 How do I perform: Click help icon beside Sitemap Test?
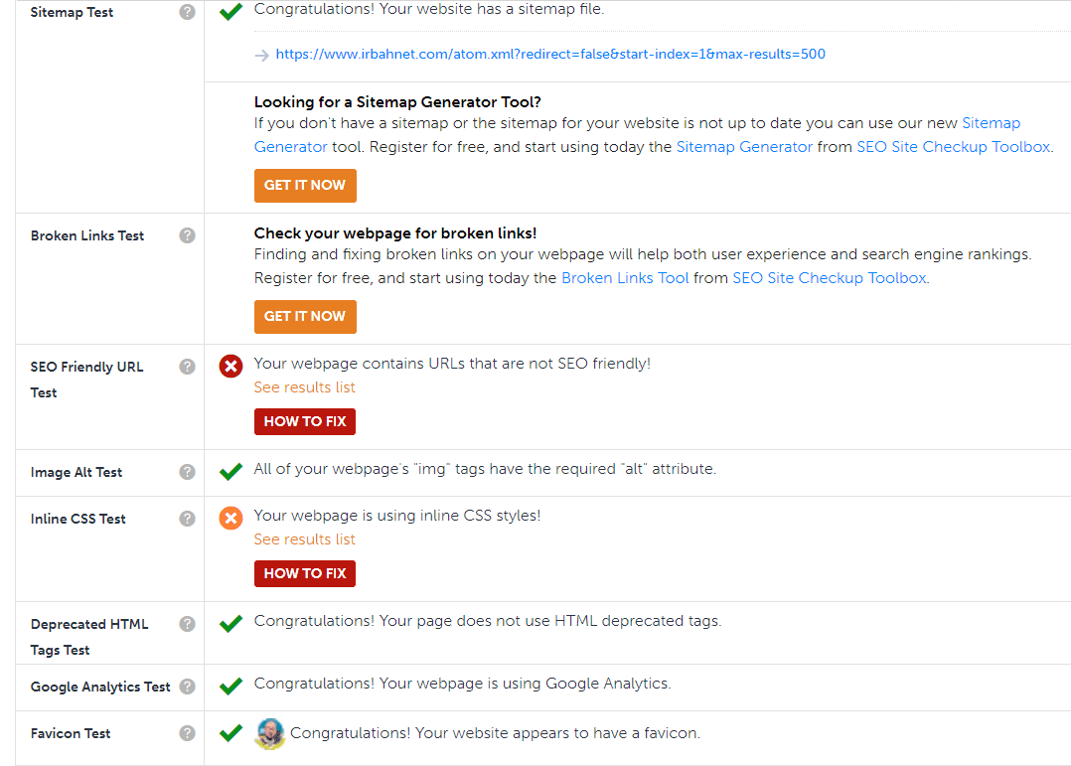tap(187, 13)
